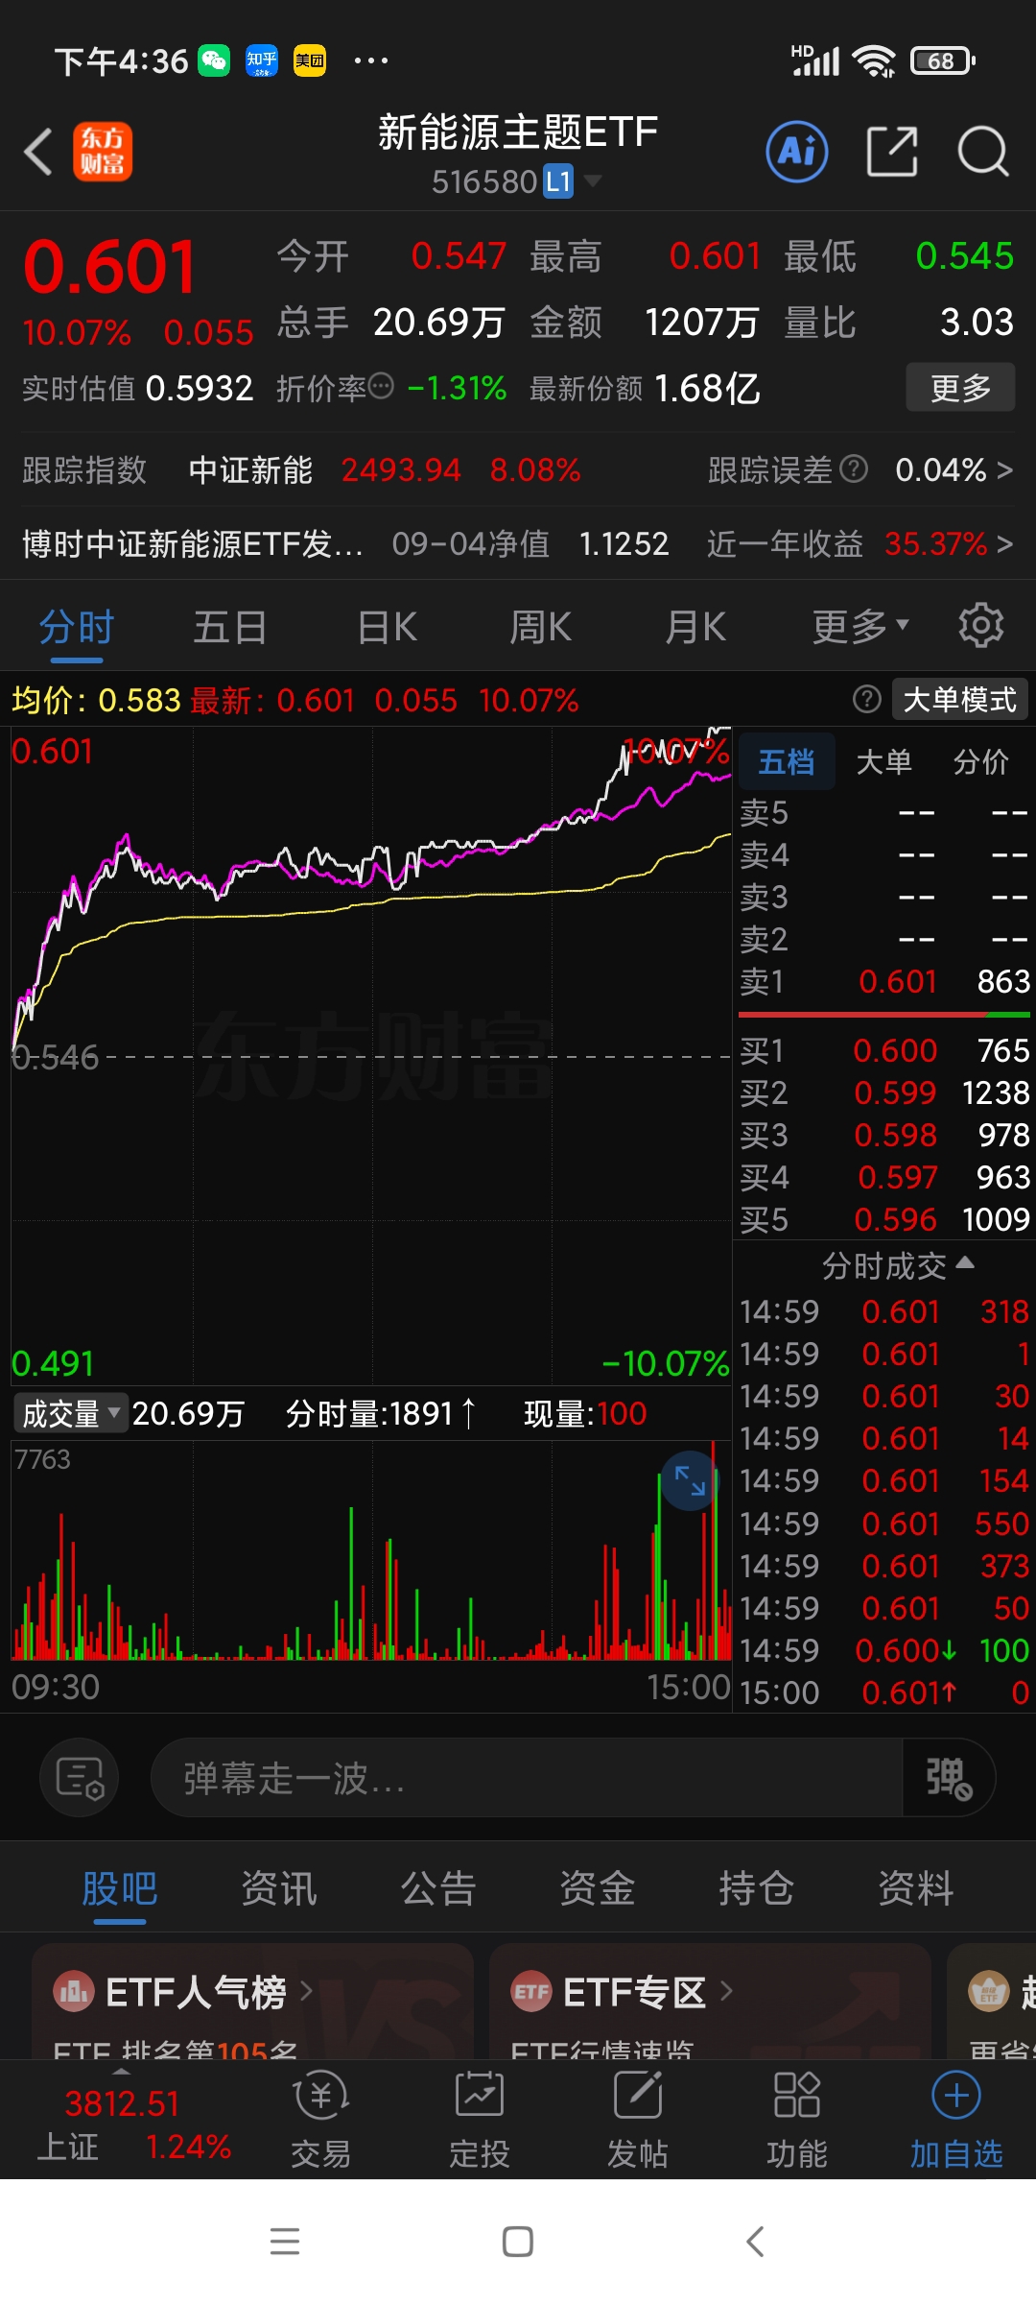
Task: Tap the 折价率 info icon
Action: 381,386
